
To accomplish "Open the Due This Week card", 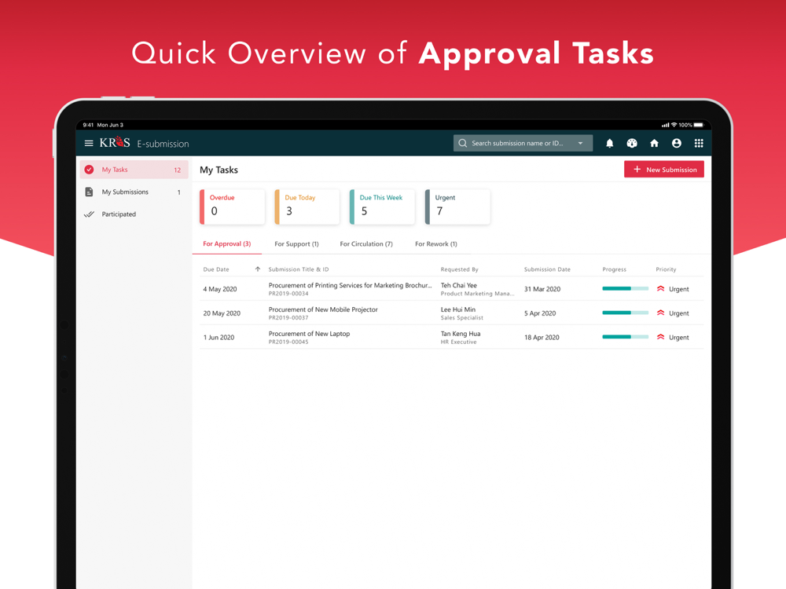I will (x=382, y=207).
